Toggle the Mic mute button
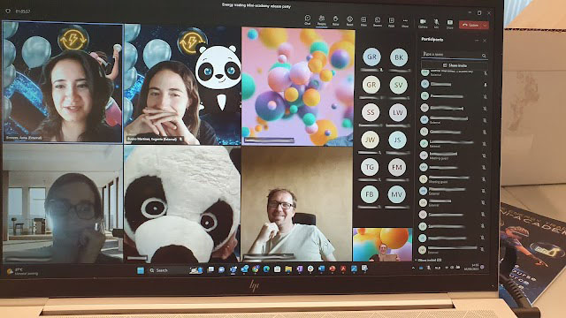Image resolution: width=566 pixels, height=318 pixels. tap(436, 24)
